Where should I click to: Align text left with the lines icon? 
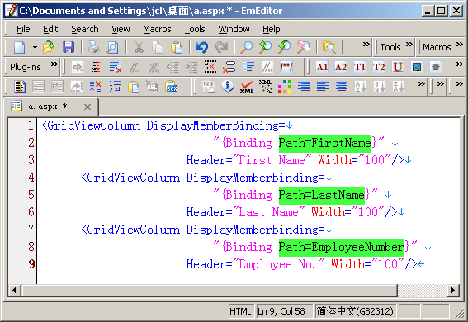[323, 87]
